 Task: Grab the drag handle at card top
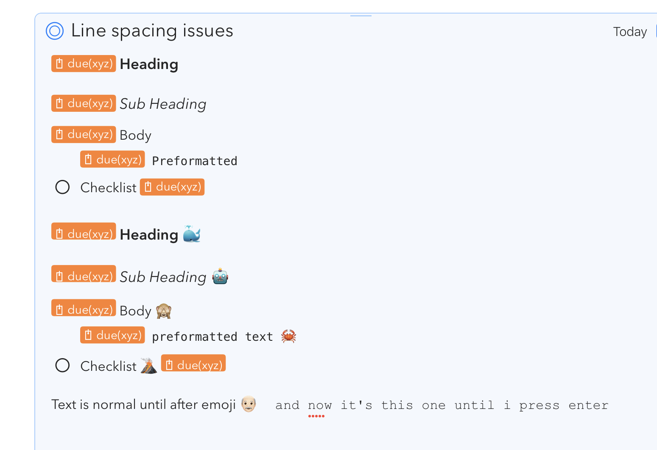click(361, 16)
